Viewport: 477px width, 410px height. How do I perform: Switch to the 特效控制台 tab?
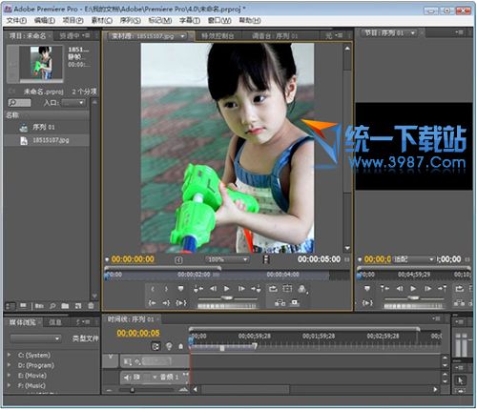(218, 36)
